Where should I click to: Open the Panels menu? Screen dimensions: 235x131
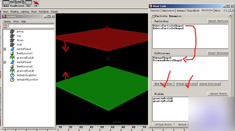(x=54, y=12)
